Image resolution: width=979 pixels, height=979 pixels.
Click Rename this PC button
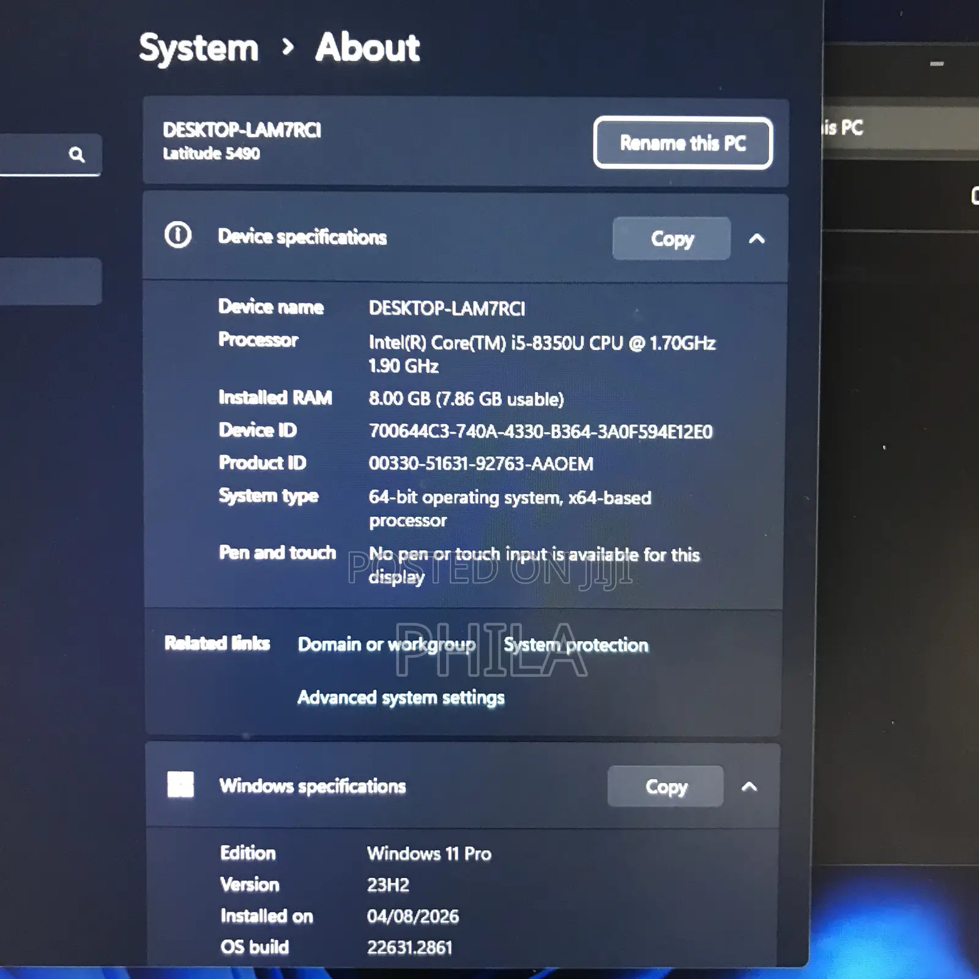click(683, 143)
